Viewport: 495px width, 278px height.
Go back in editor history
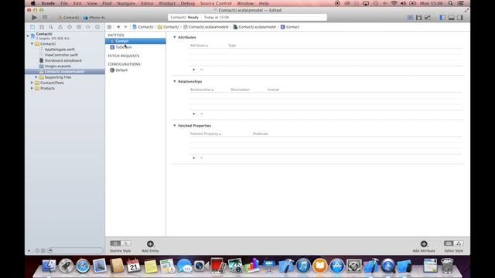click(118, 27)
